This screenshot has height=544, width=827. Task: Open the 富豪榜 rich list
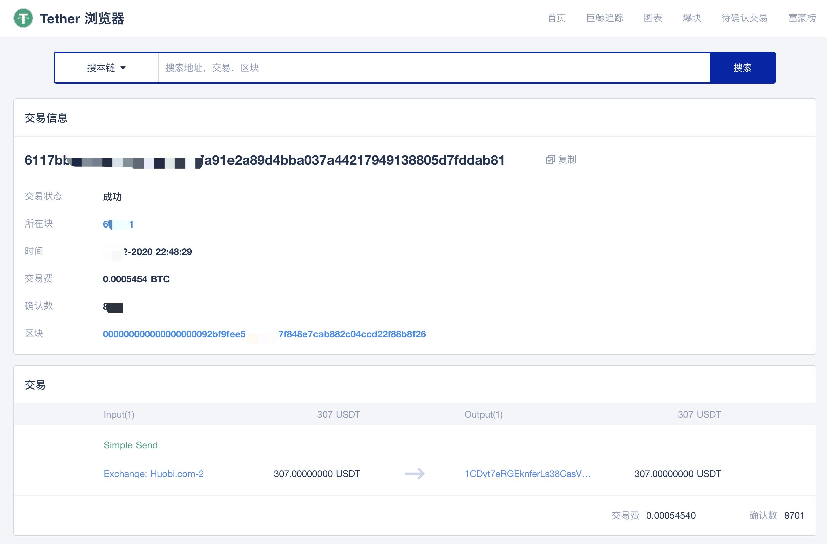tap(802, 18)
